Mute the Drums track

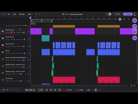[x=7, y=53]
